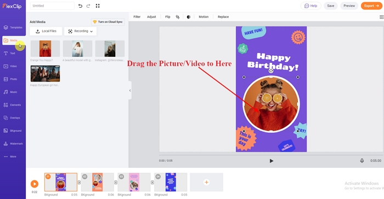Viewport: 384px width, 199px height.
Task: Expand the Recording dropdown
Action: (x=80, y=31)
